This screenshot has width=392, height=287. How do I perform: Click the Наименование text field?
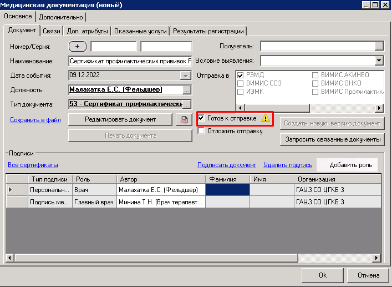pyautogui.click(x=130, y=61)
